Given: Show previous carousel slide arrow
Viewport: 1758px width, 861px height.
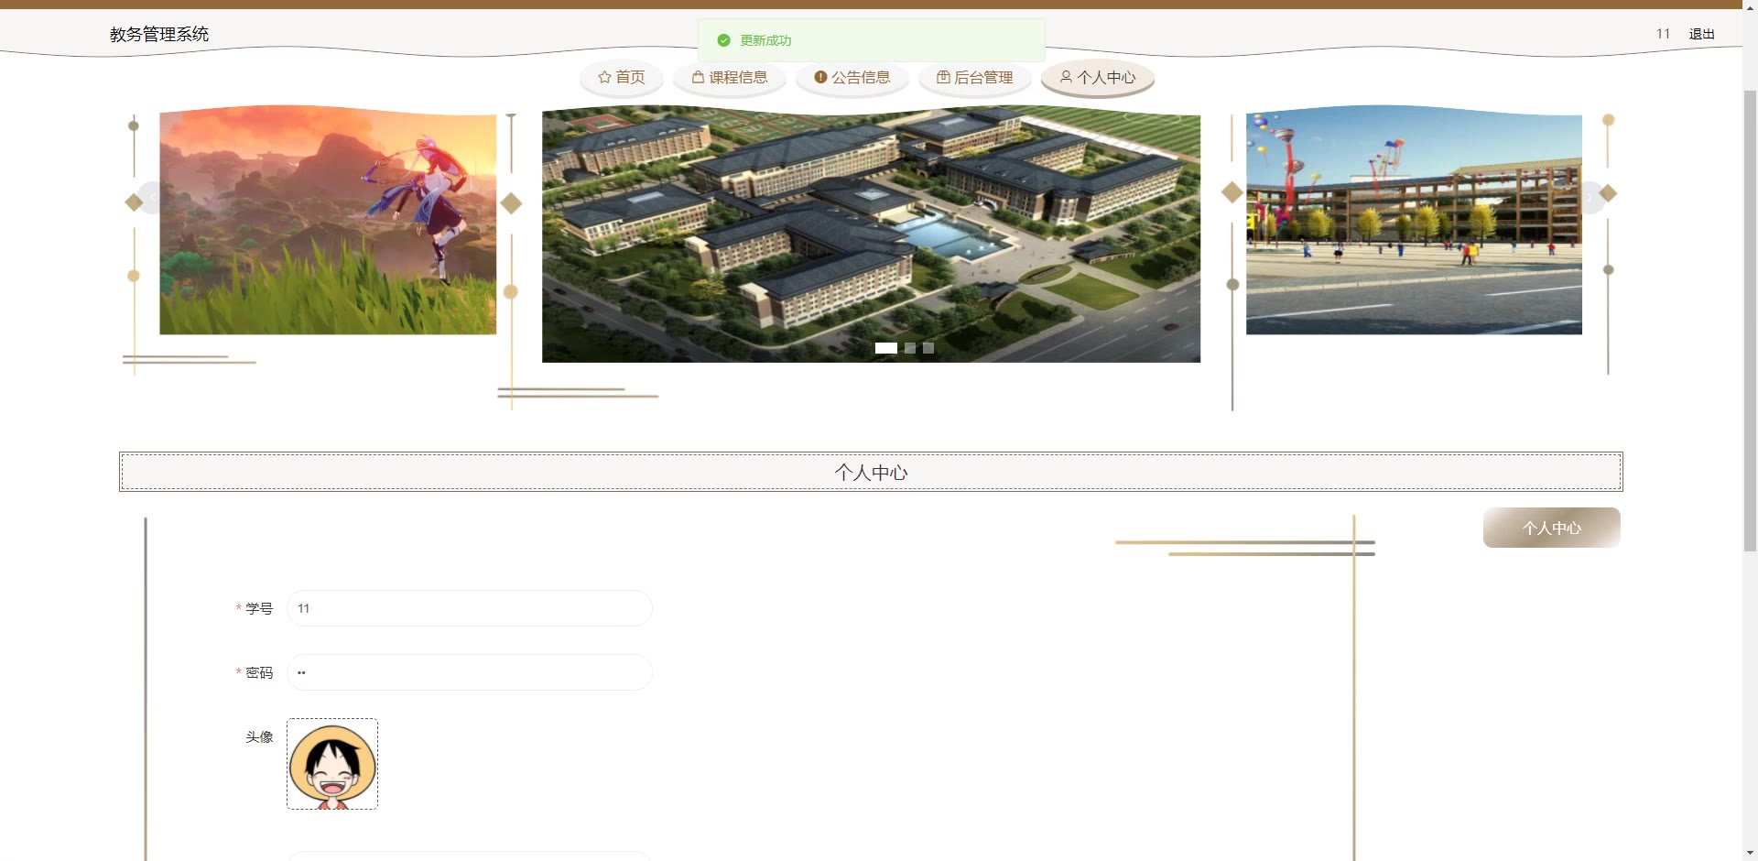Looking at the screenshot, I should (x=153, y=198).
